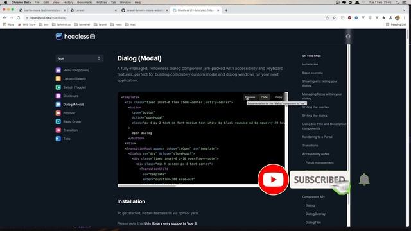Open the Transition docs page
The height and width of the screenshot is (231, 411).
[x=70, y=130]
